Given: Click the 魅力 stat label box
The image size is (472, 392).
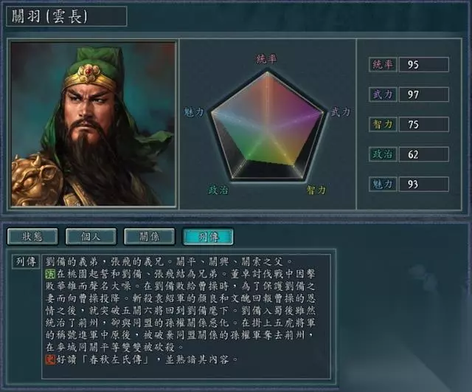Looking at the screenshot, I should point(383,184).
